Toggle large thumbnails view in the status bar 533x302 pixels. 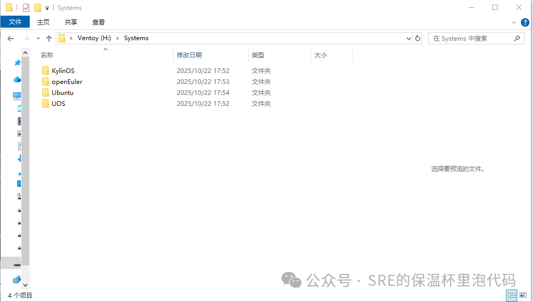point(522,295)
